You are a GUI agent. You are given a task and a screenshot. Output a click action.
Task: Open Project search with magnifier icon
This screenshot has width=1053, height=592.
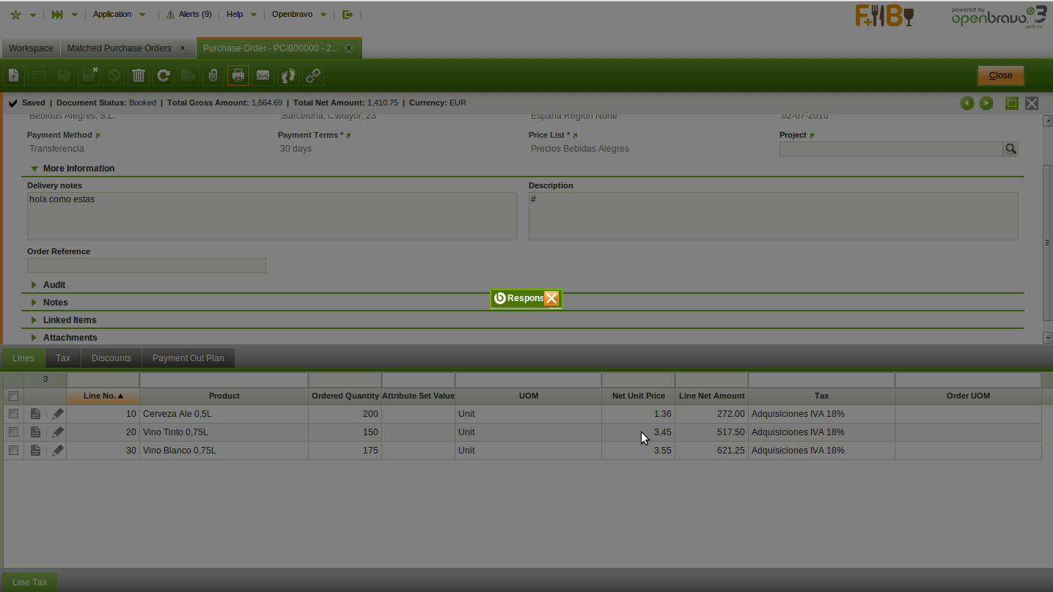tap(1010, 149)
